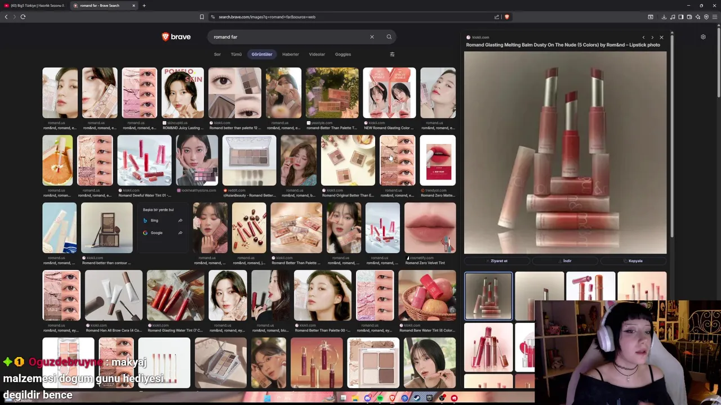Open the image search filters icon
The image size is (721, 405).
tap(392, 54)
